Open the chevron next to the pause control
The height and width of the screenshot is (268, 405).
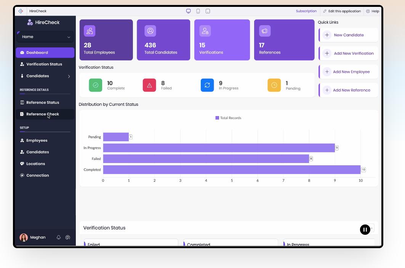(x=371, y=228)
